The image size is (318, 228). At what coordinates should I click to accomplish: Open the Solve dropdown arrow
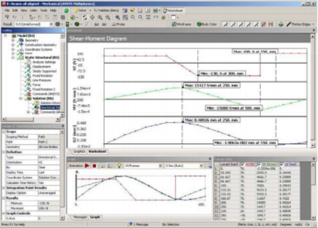tap(90, 11)
